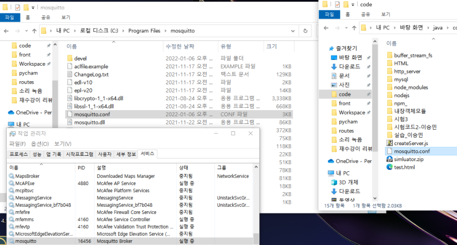Click Program Files in the address breadcrumb

(x=144, y=31)
